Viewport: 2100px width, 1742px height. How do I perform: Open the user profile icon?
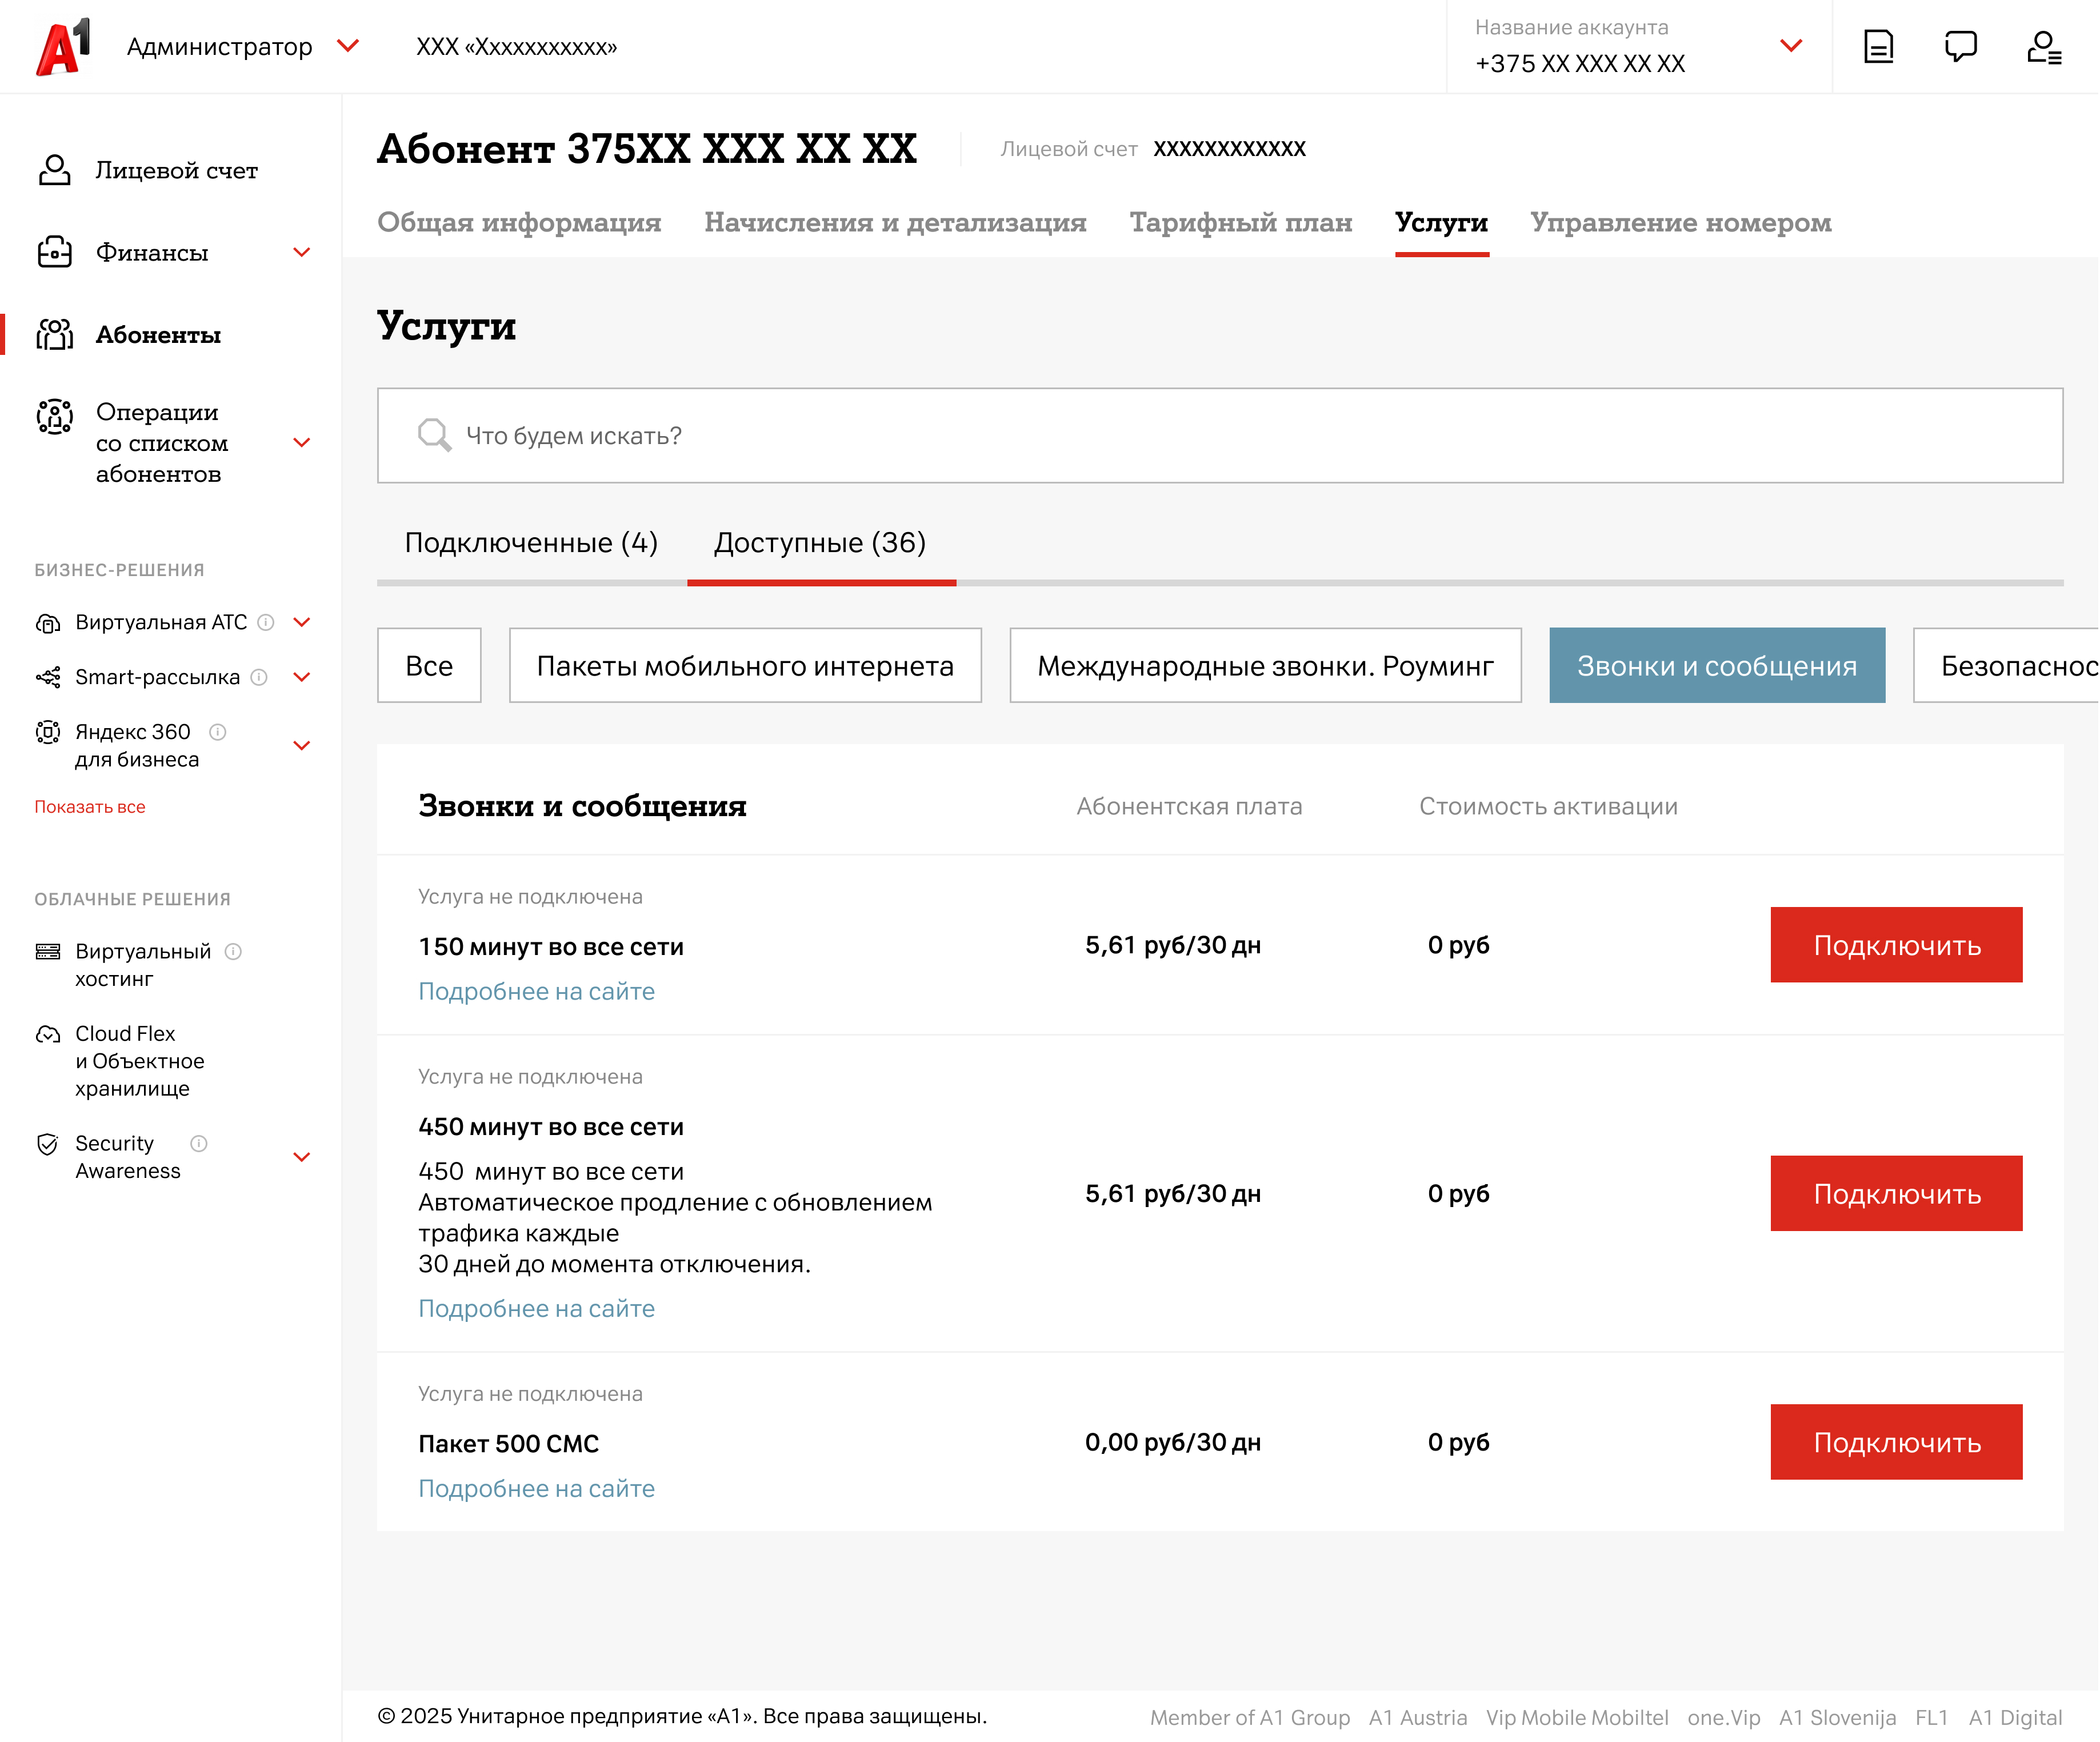click(2043, 46)
